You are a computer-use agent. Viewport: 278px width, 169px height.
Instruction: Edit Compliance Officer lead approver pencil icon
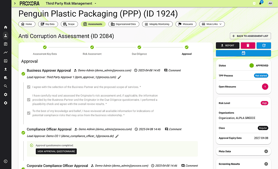[117, 136]
